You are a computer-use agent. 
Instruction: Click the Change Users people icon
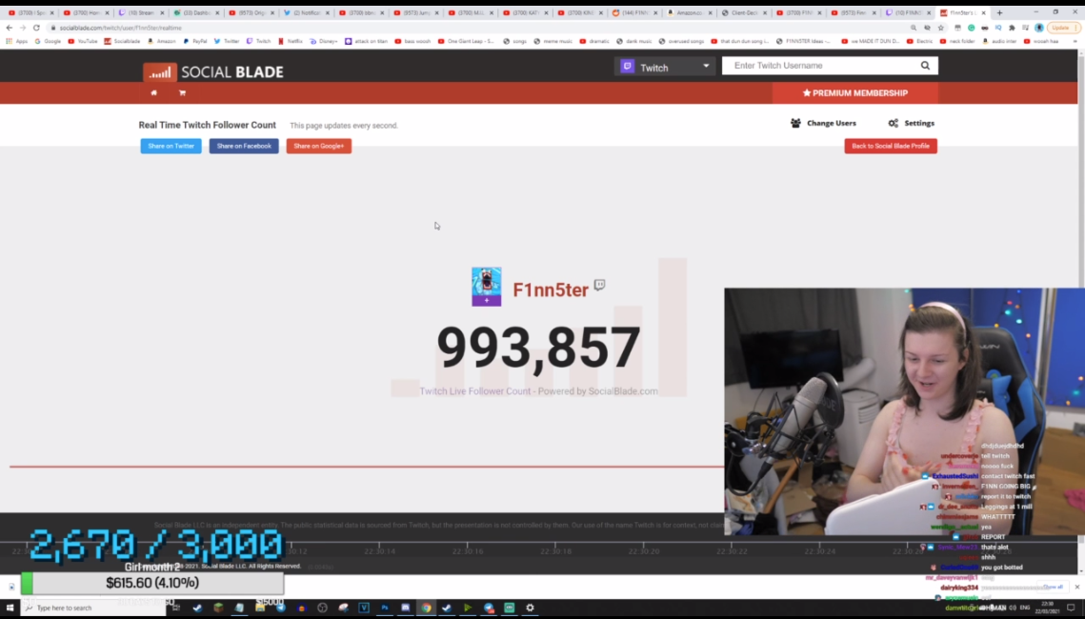coord(795,123)
